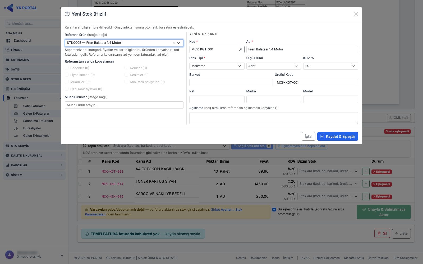This screenshot has height=264, width=423.
Task: Open the Finans menu
Action: 34,50
